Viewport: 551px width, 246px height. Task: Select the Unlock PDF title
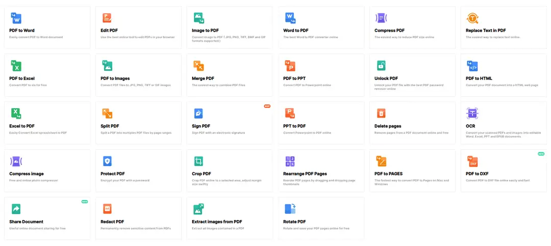(386, 78)
